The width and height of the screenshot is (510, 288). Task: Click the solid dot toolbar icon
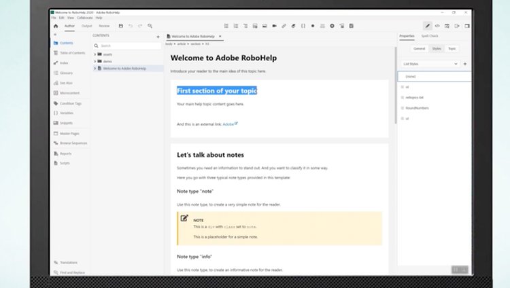313,26
